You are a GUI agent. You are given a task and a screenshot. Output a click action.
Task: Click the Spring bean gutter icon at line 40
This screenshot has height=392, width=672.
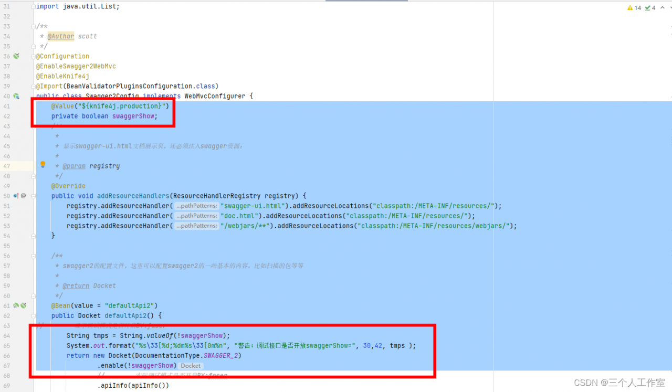tap(16, 96)
